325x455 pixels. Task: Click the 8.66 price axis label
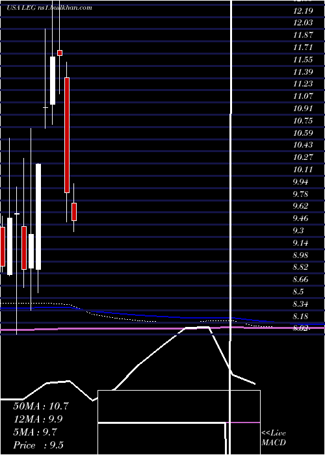click(x=300, y=279)
